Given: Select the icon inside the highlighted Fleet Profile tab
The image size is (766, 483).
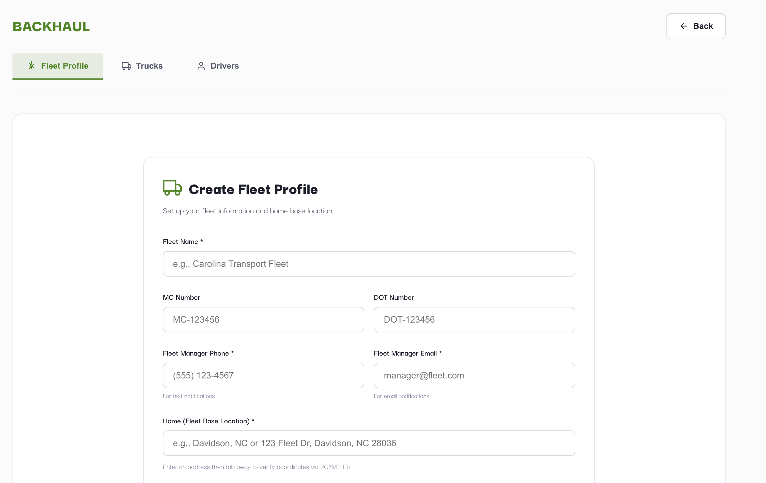Looking at the screenshot, I should pos(31,66).
